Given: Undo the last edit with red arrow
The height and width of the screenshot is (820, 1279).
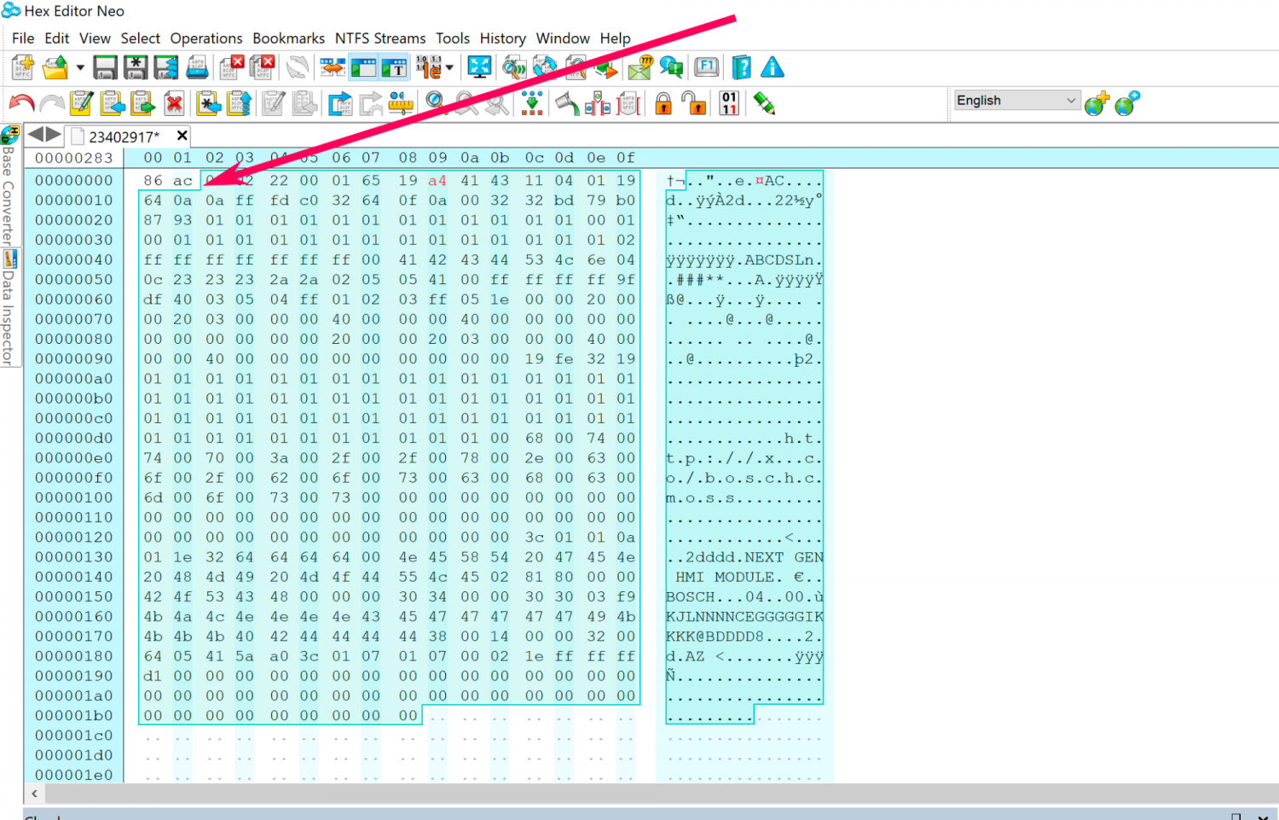Looking at the screenshot, I should click(21, 104).
